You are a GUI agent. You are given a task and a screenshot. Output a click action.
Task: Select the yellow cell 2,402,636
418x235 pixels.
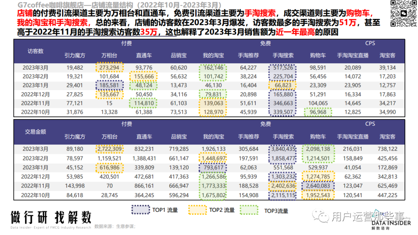point(283,186)
